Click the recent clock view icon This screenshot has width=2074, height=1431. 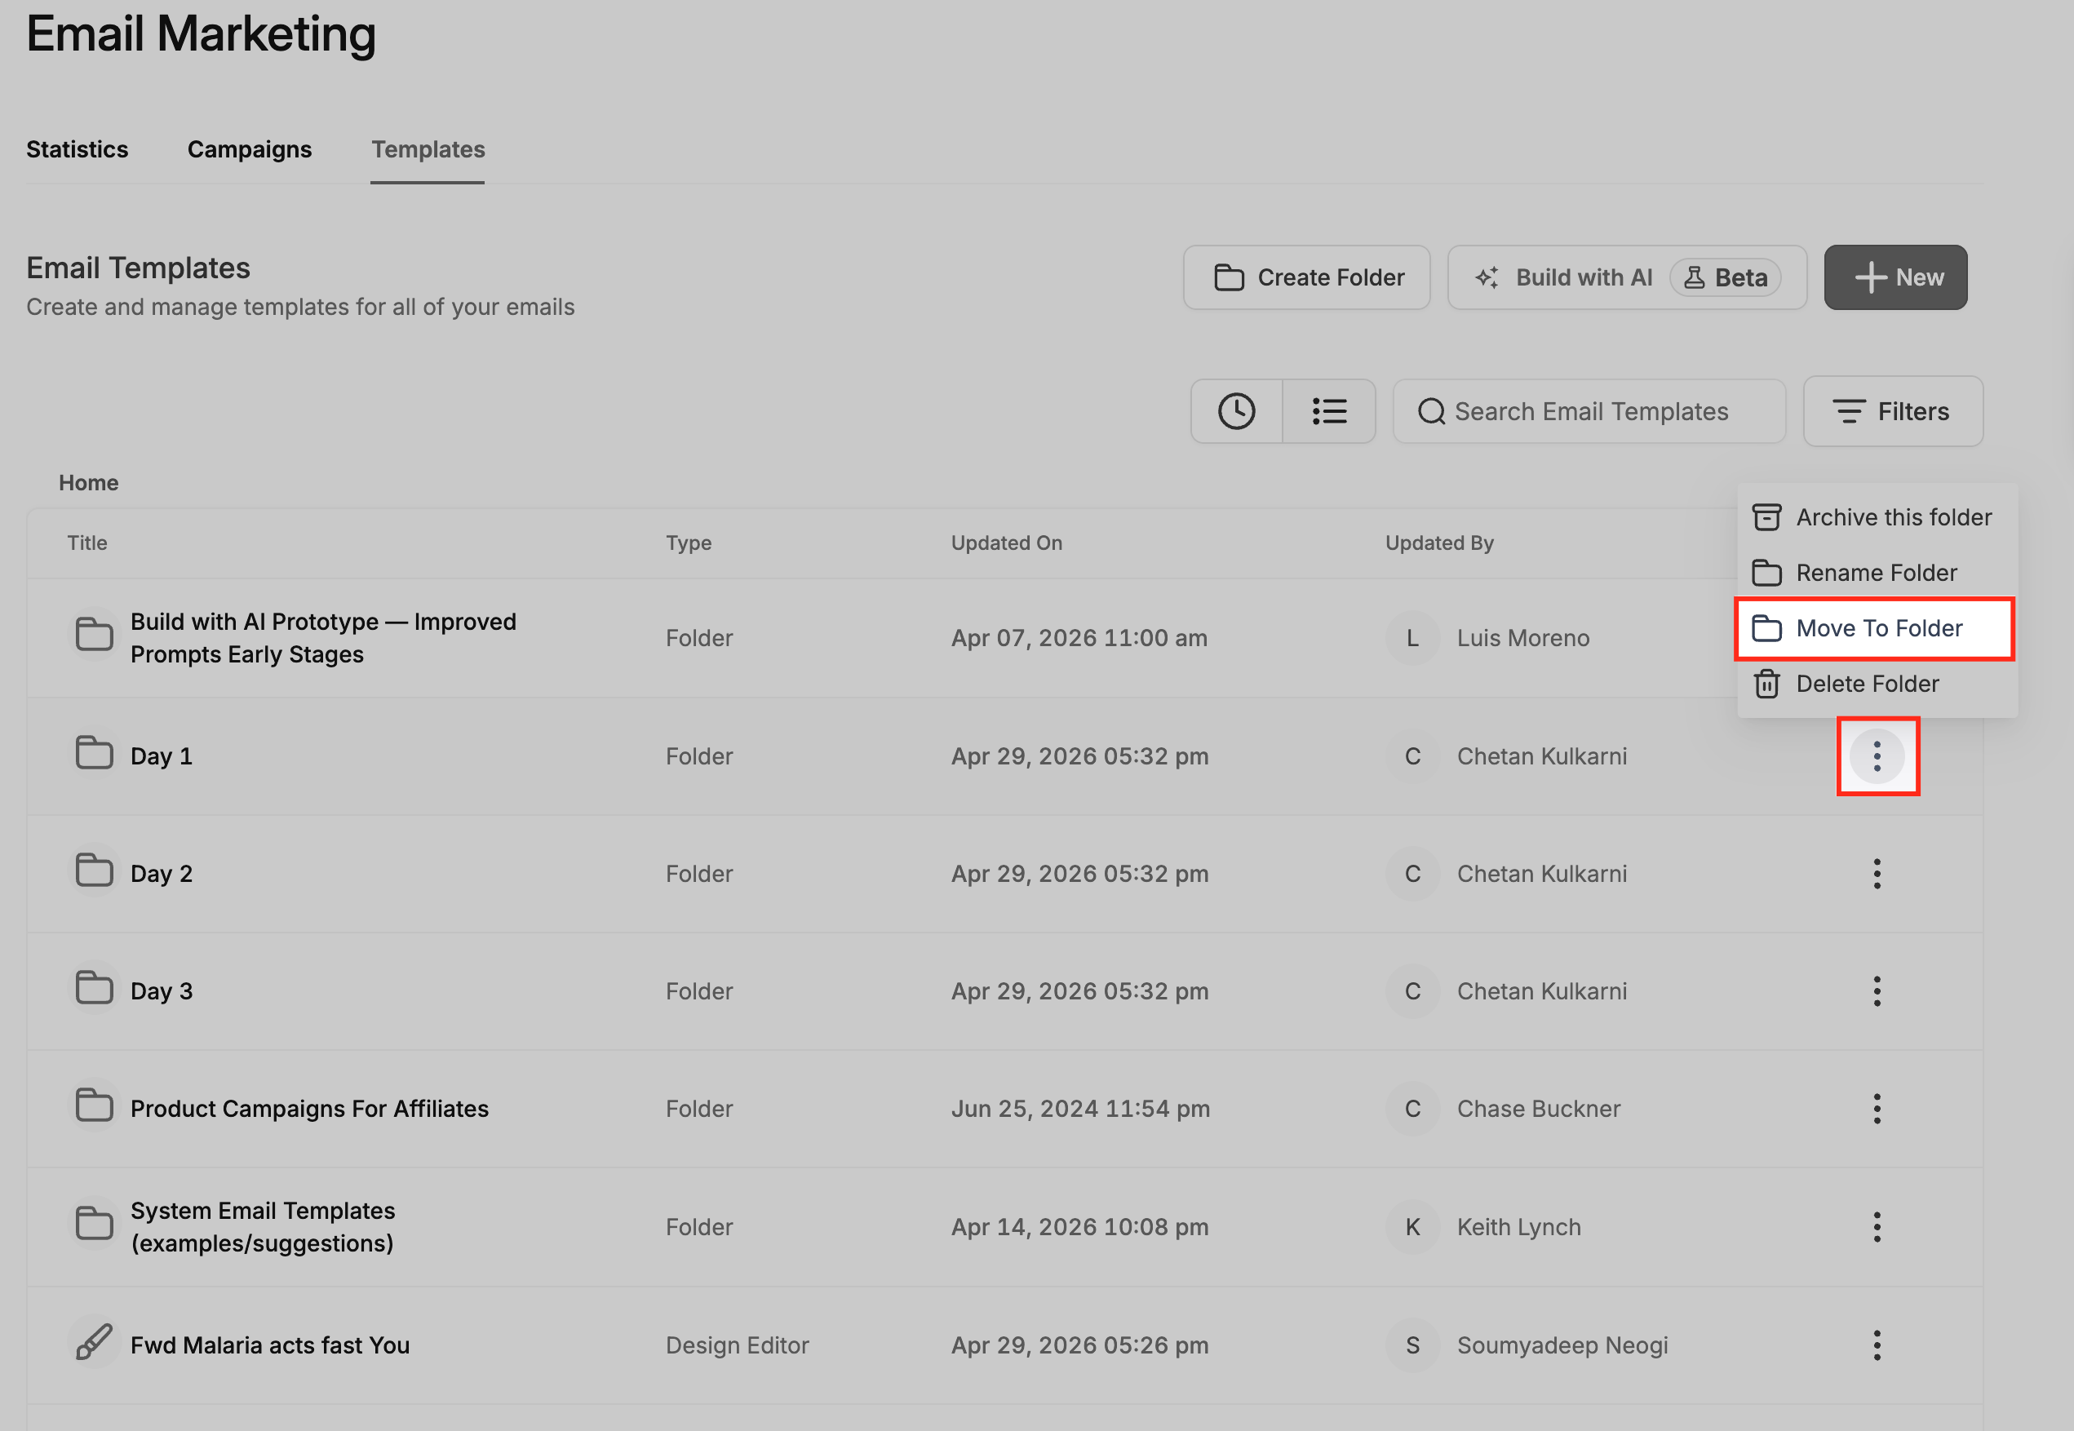coord(1237,411)
